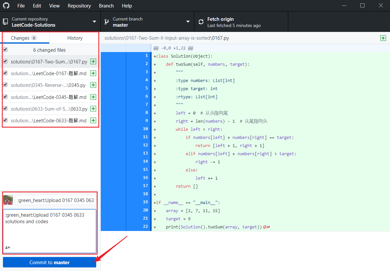Image resolution: width=390 pixels, height=271 pixels.
Task: Uncheck the LeetCode-0167-题解.md checkbox
Action: [5, 73]
